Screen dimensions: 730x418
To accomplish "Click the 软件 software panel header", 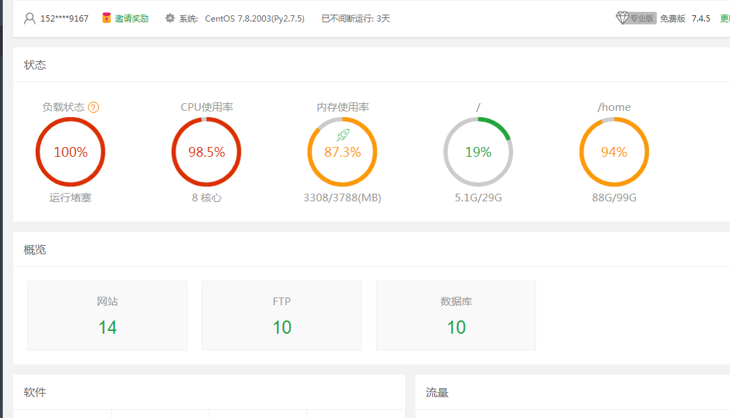I will (35, 392).
